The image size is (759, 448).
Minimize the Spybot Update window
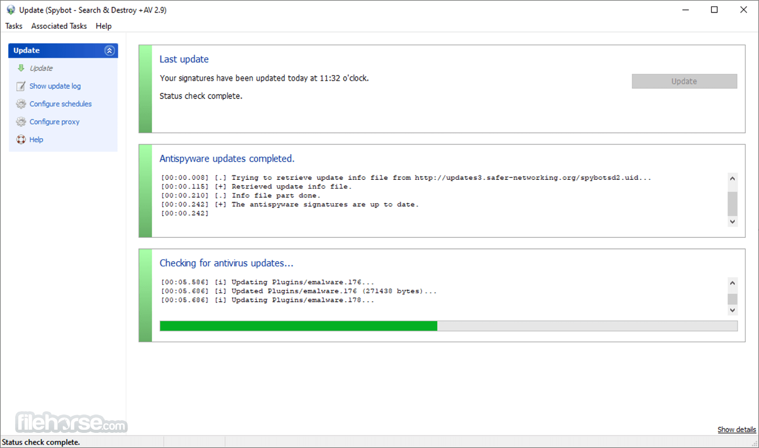pyautogui.click(x=686, y=10)
